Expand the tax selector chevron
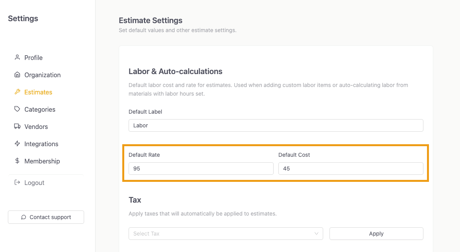The image size is (460, 252). [x=316, y=233]
